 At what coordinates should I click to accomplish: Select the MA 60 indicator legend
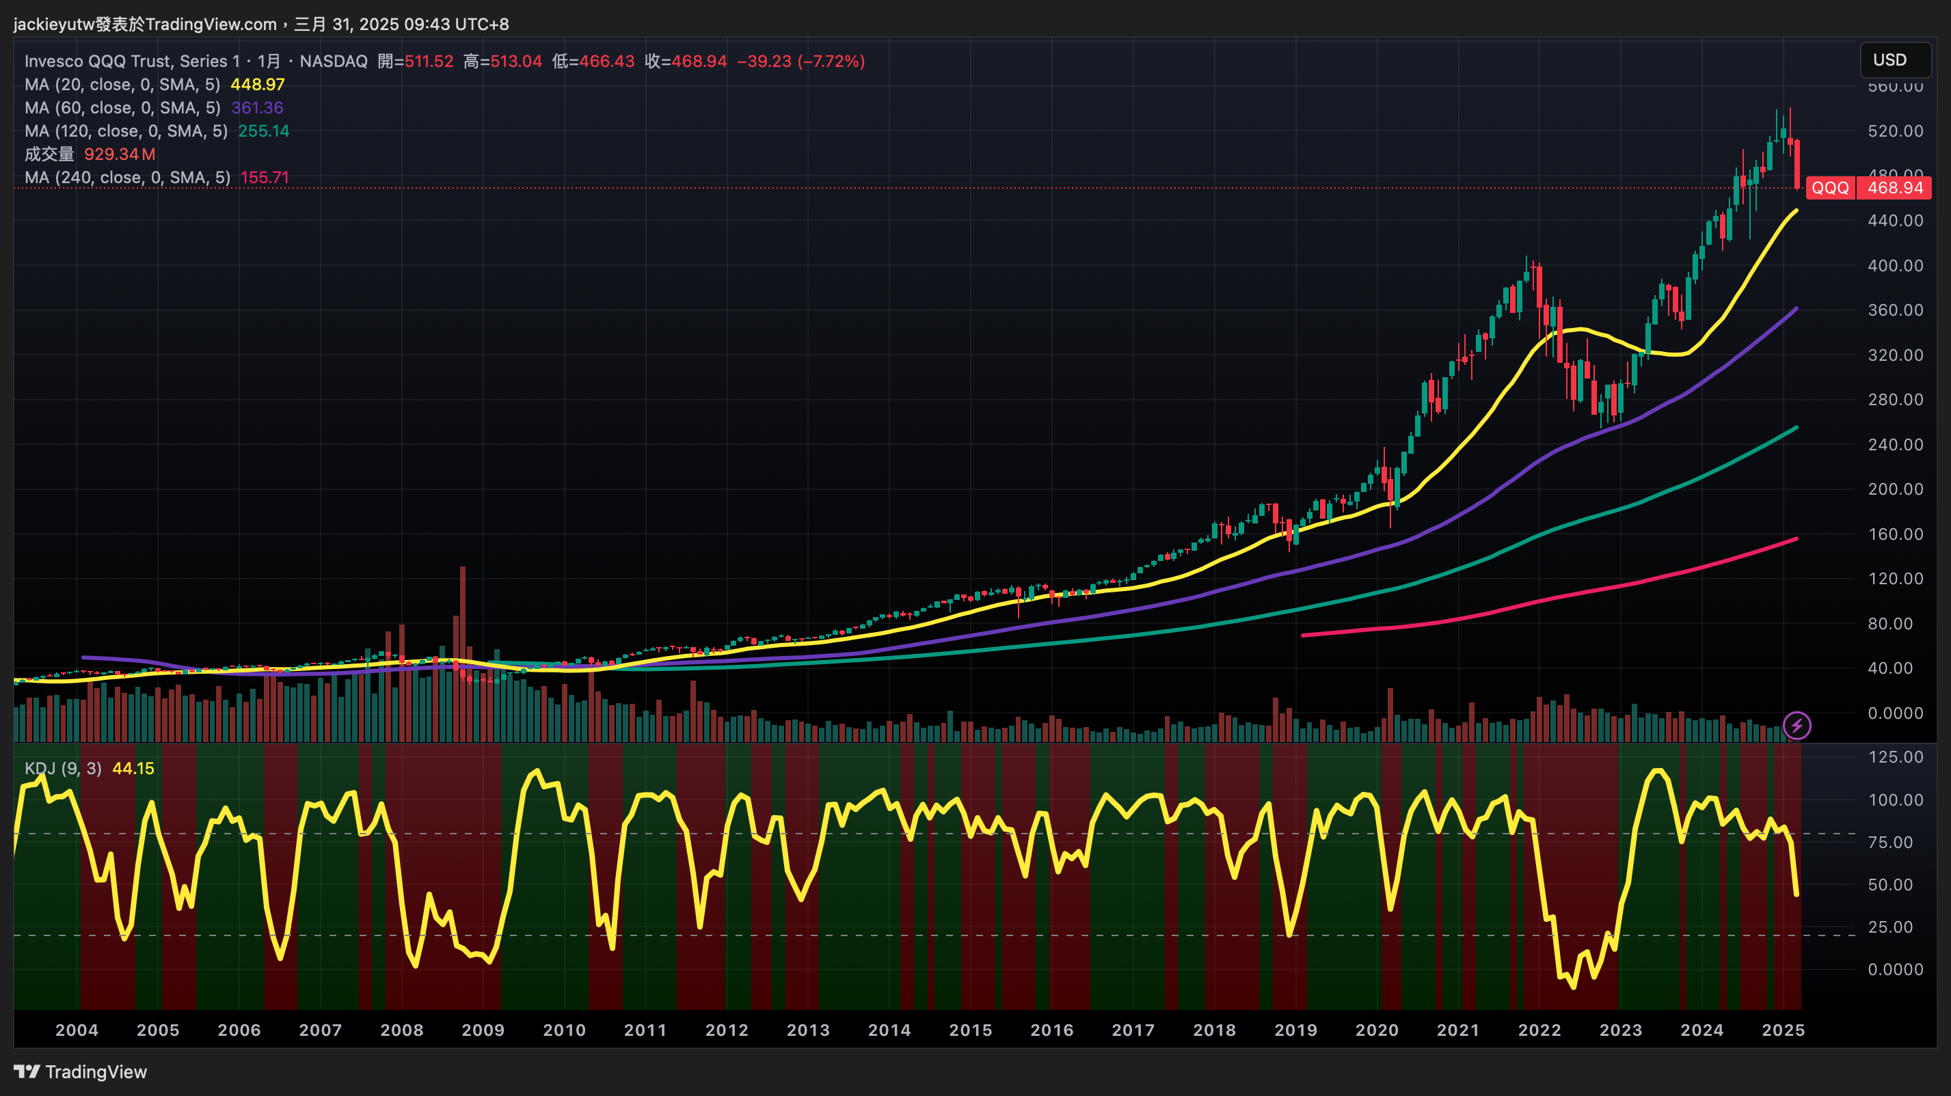coord(122,108)
